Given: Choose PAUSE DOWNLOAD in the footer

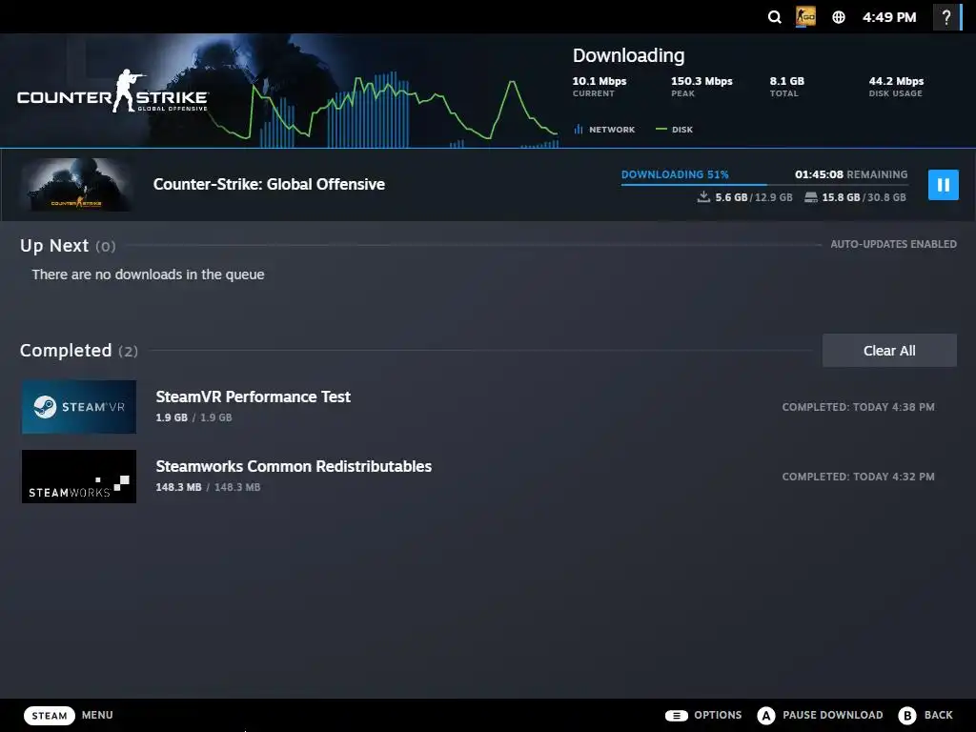Looking at the screenshot, I should [x=833, y=715].
